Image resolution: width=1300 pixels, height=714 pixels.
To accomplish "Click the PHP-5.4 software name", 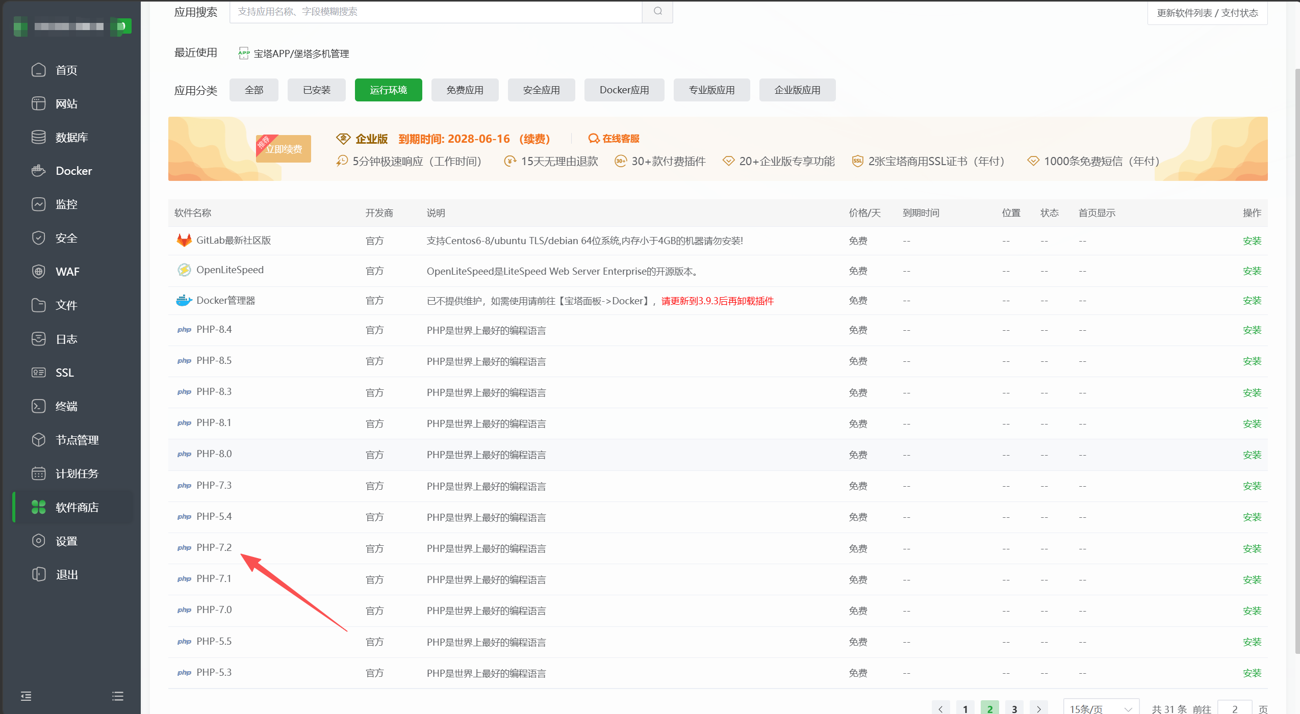I will point(214,516).
